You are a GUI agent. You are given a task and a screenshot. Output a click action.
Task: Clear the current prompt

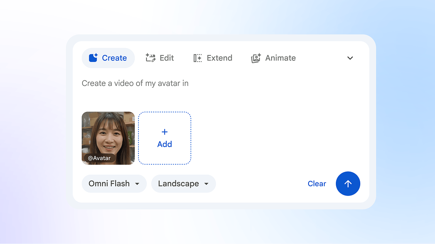pyautogui.click(x=317, y=184)
